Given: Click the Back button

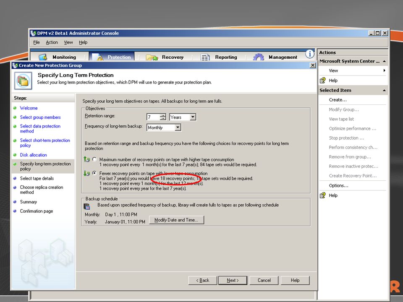Looking at the screenshot, I should pos(202,280).
